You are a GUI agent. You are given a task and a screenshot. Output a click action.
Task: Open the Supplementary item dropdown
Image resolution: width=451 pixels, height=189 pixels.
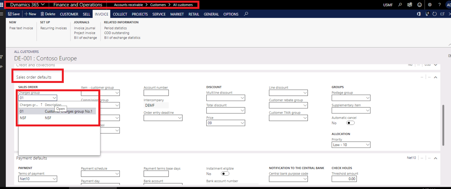368,110
